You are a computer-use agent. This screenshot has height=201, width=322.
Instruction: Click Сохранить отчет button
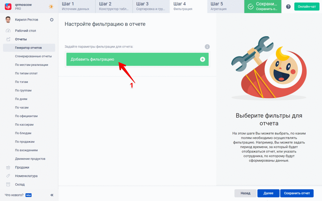click(297, 193)
